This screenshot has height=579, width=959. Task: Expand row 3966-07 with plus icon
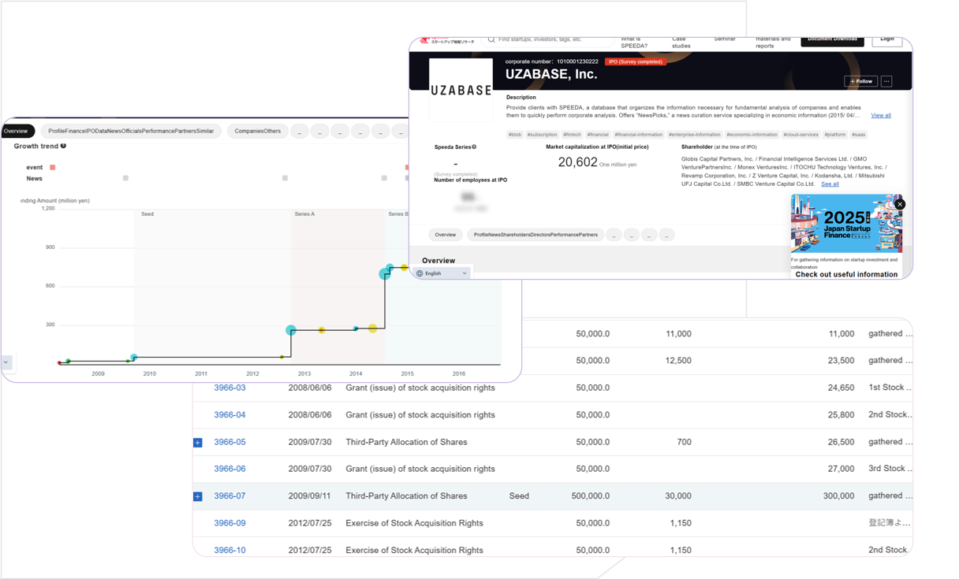pyautogui.click(x=198, y=496)
